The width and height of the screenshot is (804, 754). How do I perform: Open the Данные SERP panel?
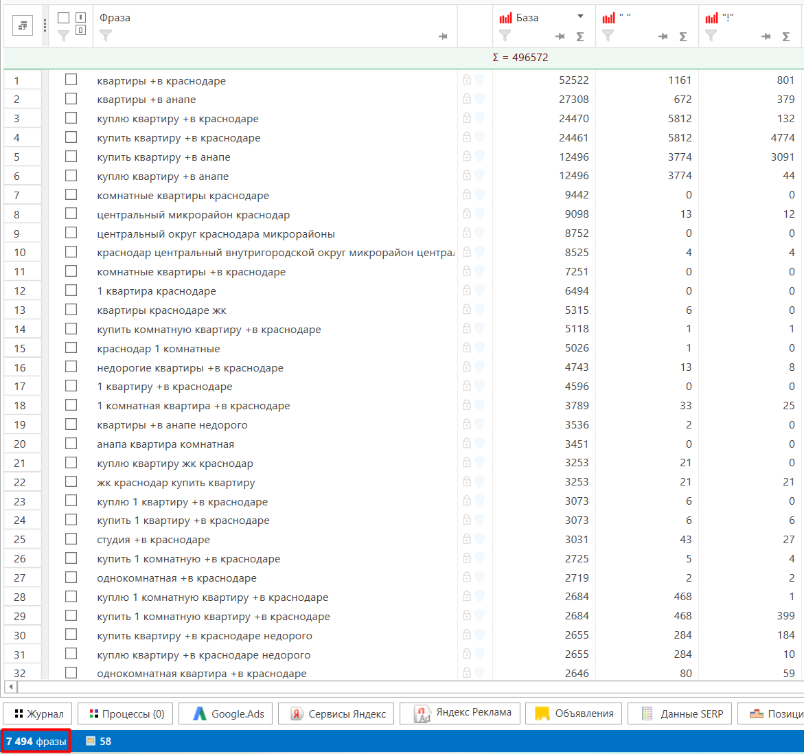click(680, 713)
